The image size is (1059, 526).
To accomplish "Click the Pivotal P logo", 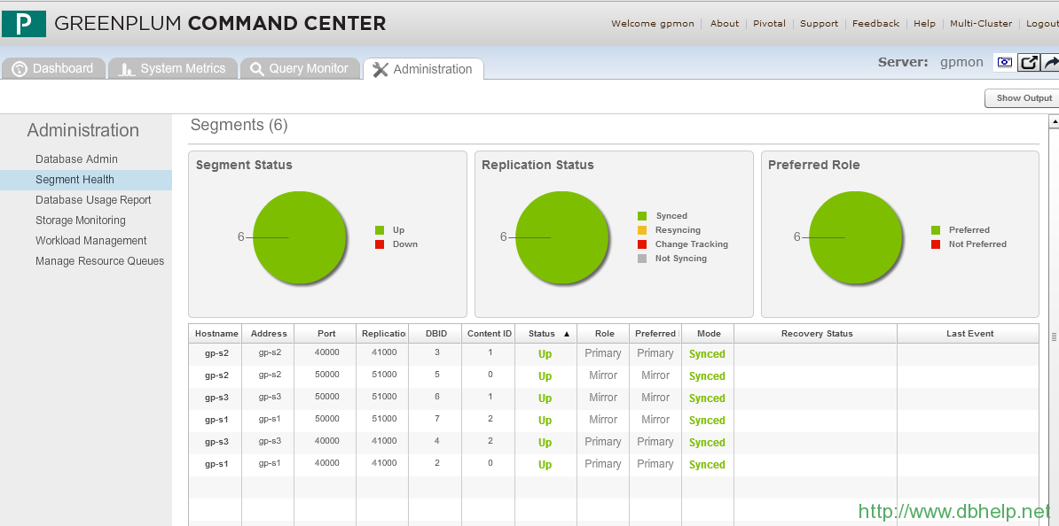I will click(x=24, y=23).
